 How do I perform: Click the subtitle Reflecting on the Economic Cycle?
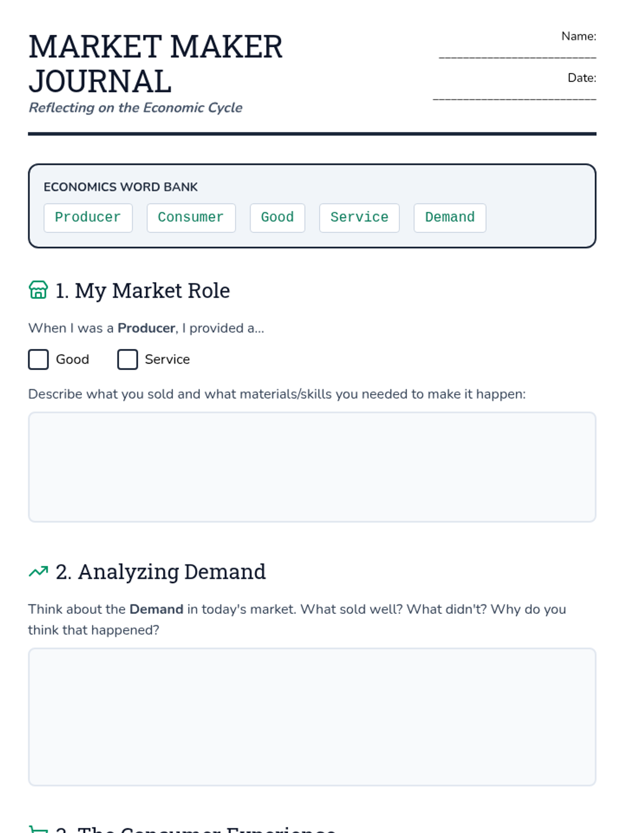click(x=135, y=108)
